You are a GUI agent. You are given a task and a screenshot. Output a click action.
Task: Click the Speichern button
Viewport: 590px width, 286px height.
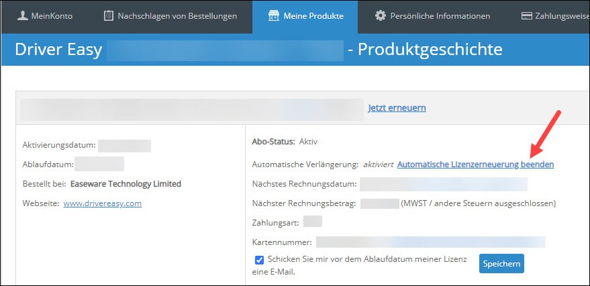point(501,264)
